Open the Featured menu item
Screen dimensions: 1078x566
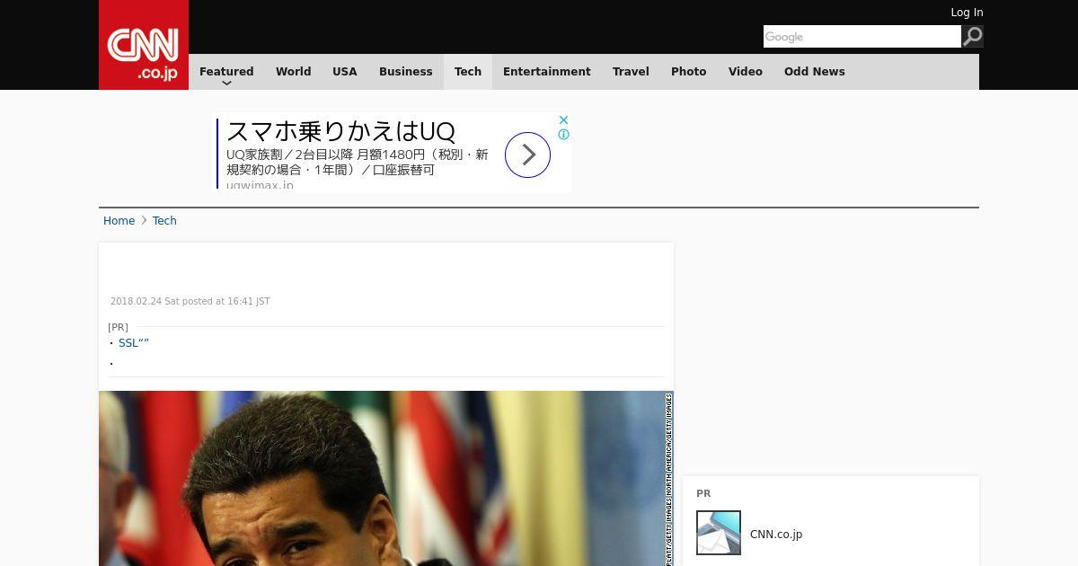tap(226, 72)
